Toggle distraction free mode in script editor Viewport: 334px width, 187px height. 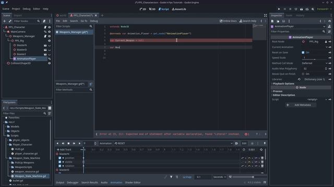[x=265, y=15]
